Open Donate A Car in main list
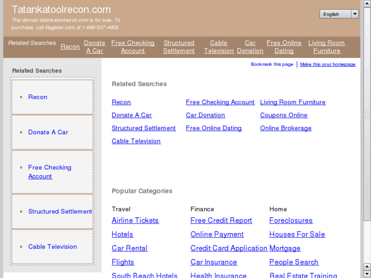 click(x=132, y=115)
